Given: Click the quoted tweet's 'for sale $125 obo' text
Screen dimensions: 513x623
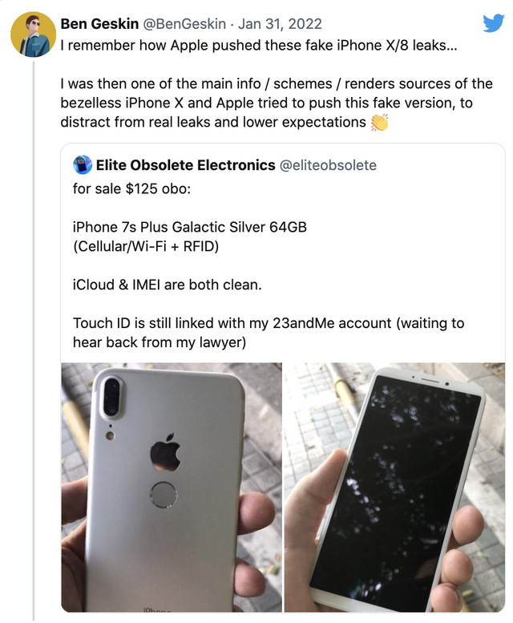Looking at the screenshot, I should tap(131, 188).
